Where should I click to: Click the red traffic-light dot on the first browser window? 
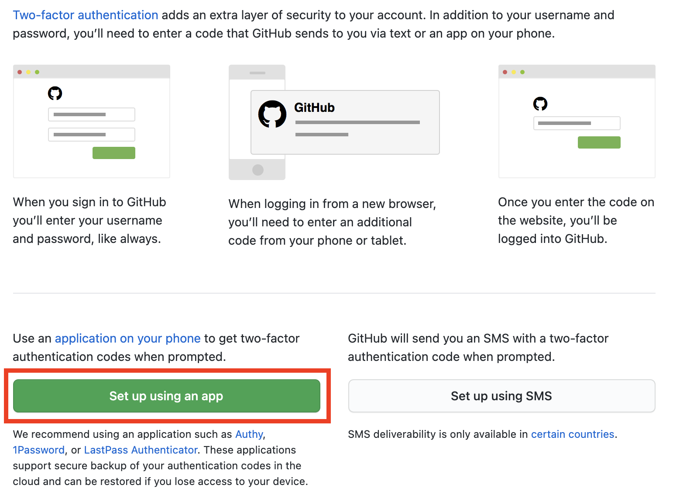pyautogui.click(x=20, y=71)
